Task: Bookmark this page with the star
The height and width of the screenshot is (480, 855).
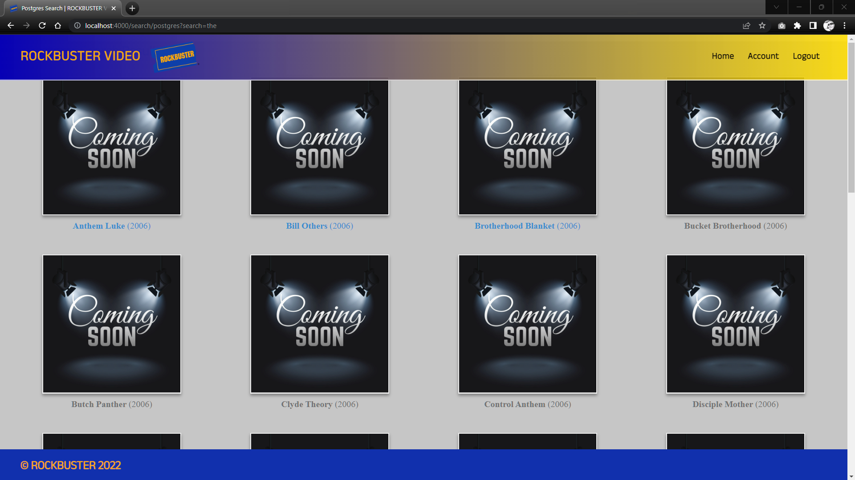Action: (762, 26)
